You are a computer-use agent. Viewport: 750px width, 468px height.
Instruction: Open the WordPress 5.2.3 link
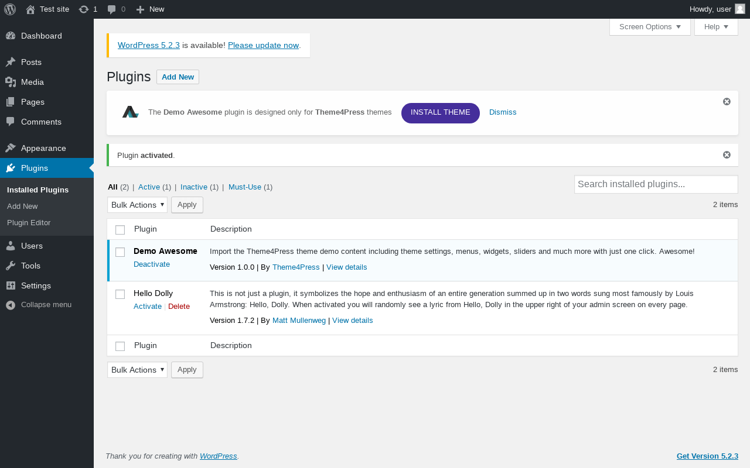tap(149, 45)
